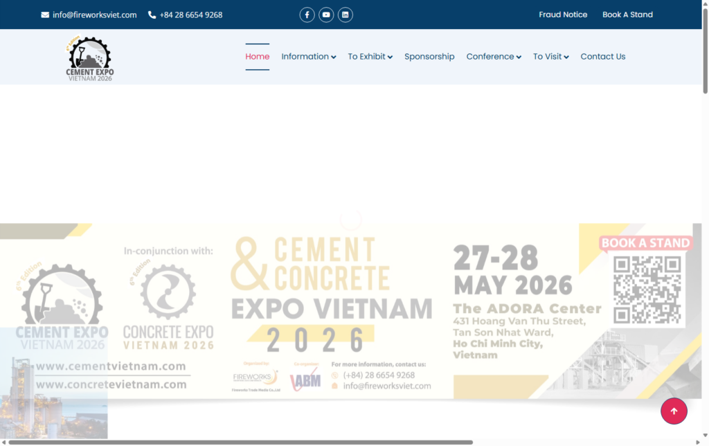Screen dimensions: 709x446
Task: Click the Book A Stand button
Action: pos(627,15)
